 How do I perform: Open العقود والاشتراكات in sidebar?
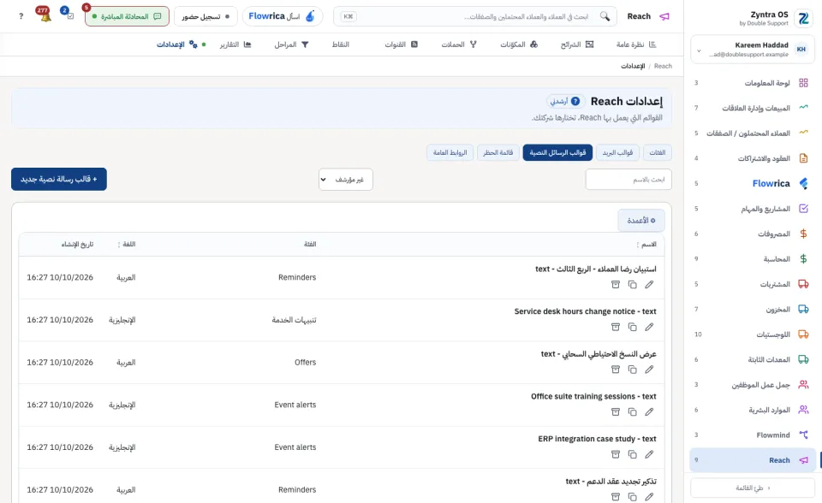tap(753, 158)
